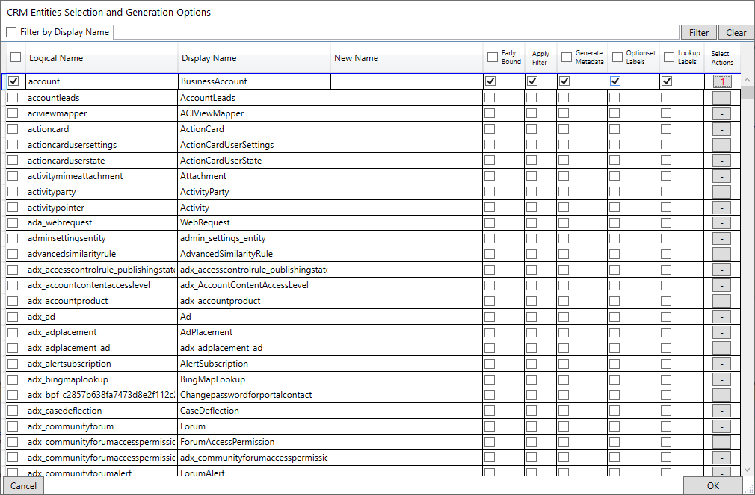Click the OK button
This screenshot has height=495, width=755.
(713, 485)
